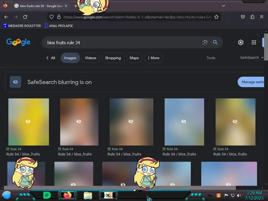Search by image with Google Lens
This screenshot has height=201, width=268.
coord(205,42)
